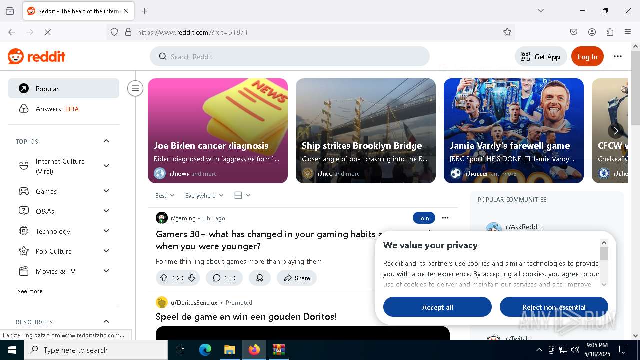Open Firefox application menu
Image resolution: width=640 pixels, height=360 pixels.
pos(628,32)
